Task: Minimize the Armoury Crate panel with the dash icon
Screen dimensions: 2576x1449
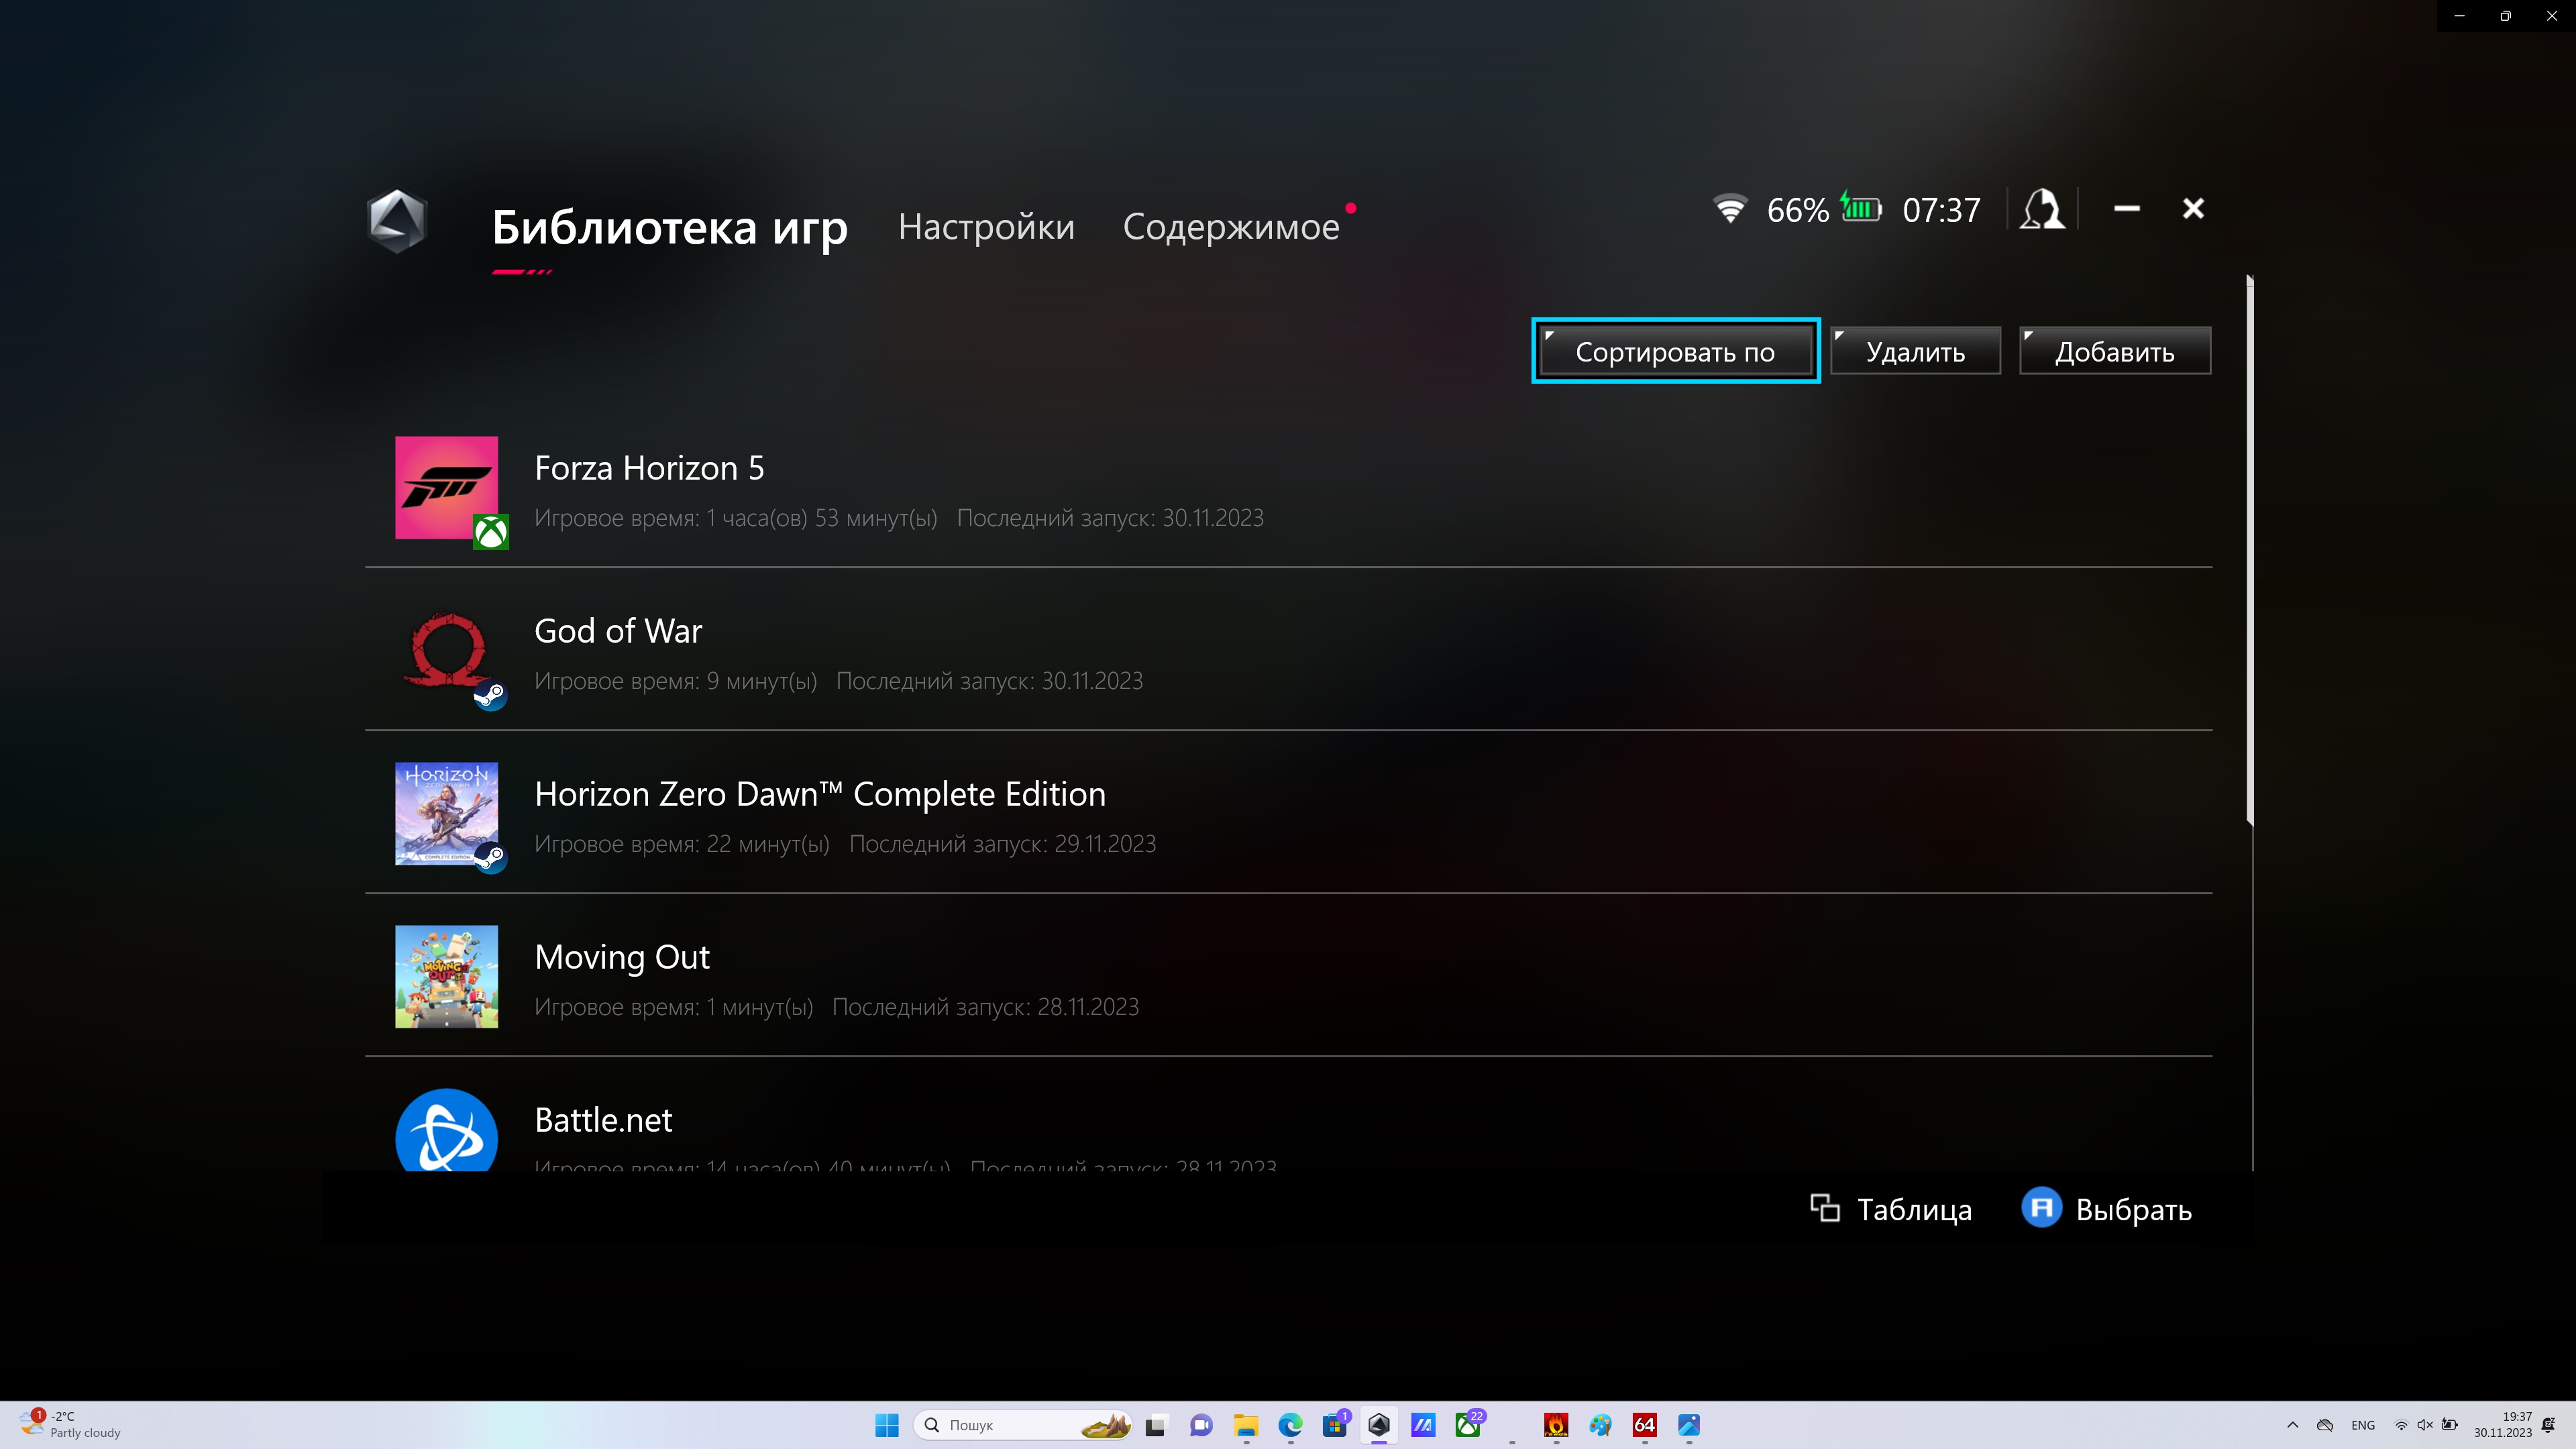Action: click(x=2127, y=209)
